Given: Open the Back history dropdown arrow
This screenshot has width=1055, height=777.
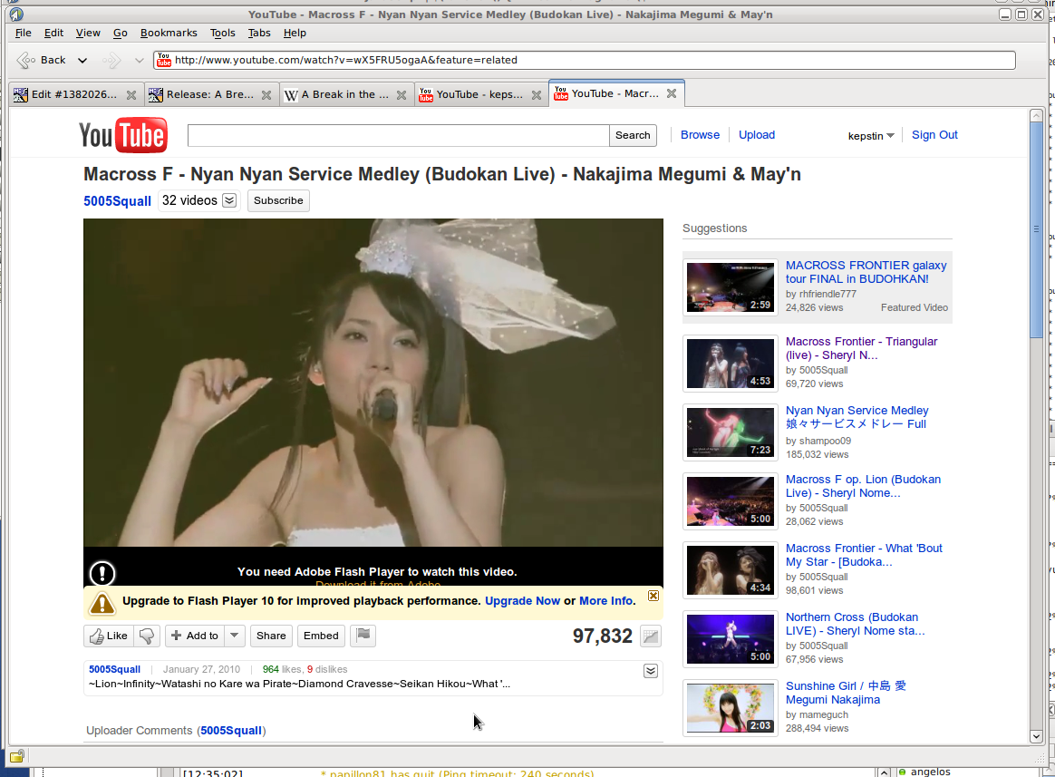Looking at the screenshot, I should [82, 61].
